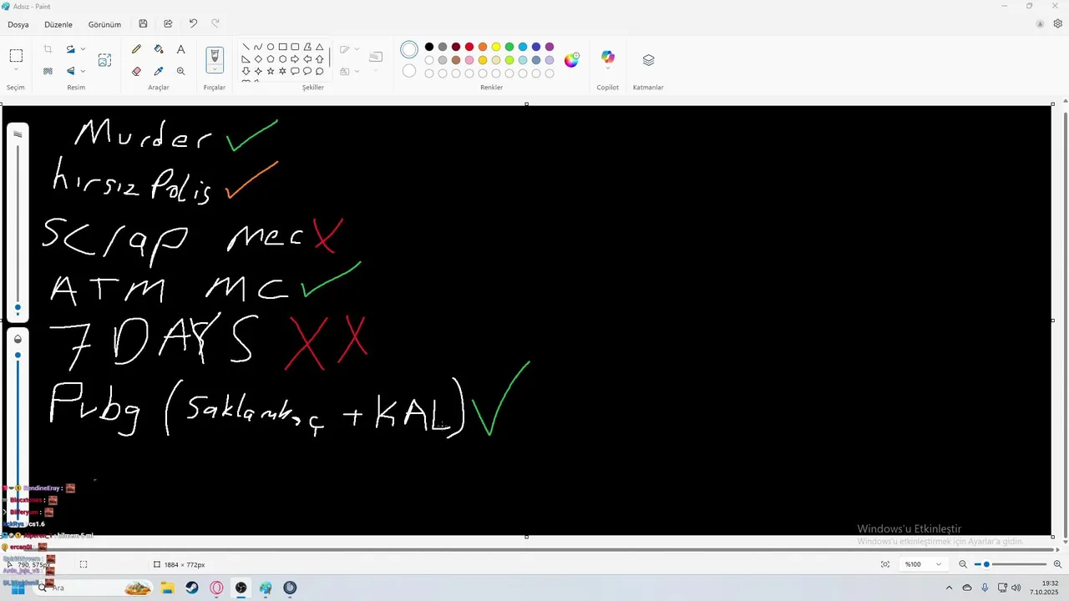Click the account profile icon
This screenshot has width=1069, height=601.
1040,24
